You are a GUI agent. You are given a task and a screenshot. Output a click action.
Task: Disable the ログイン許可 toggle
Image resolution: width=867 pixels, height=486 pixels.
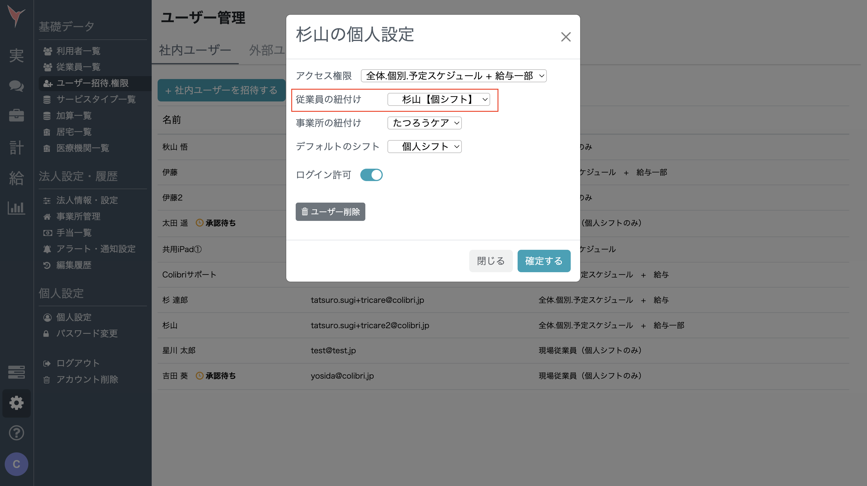[x=371, y=175]
